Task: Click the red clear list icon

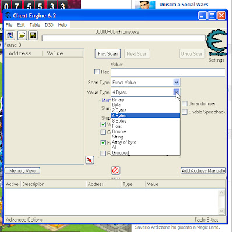Action: tap(116, 171)
